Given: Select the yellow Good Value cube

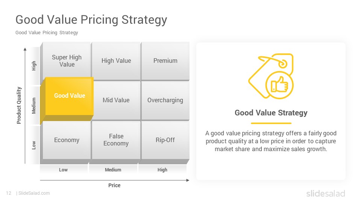Looking at the screenshot, I should pos(67,101).
